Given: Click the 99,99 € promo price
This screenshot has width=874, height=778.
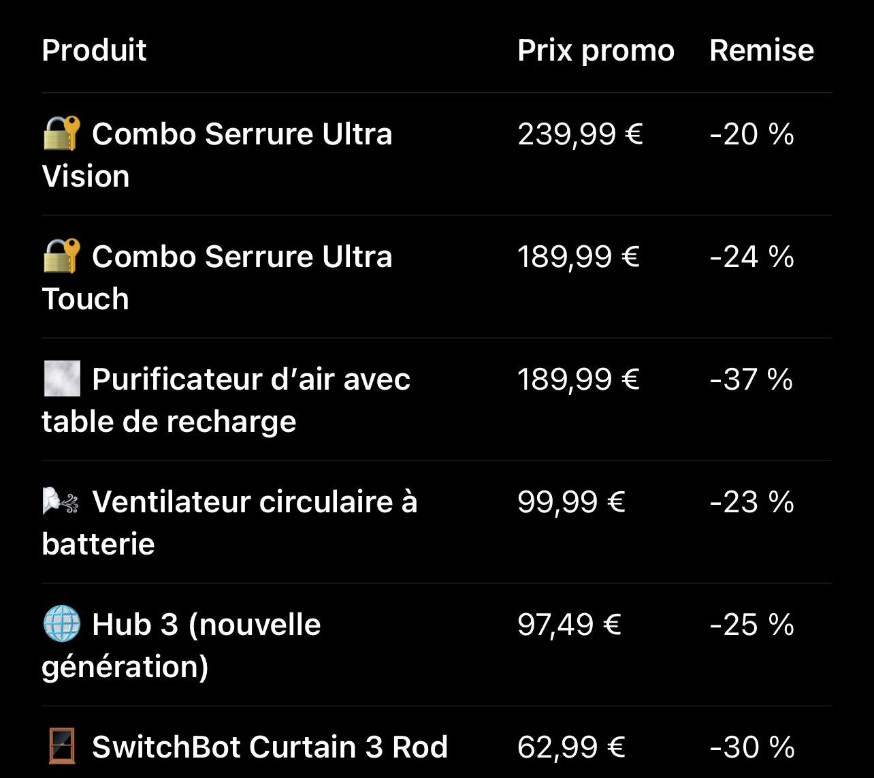Looking at the screenshot, I should tap(571, 502).
